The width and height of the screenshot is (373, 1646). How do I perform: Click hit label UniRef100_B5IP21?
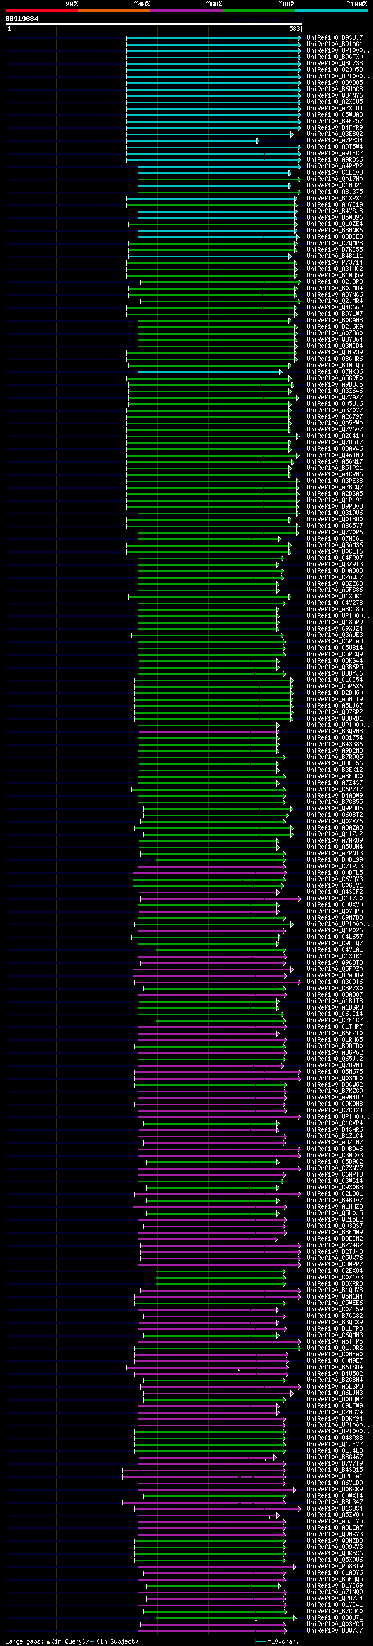click(334, 468)
